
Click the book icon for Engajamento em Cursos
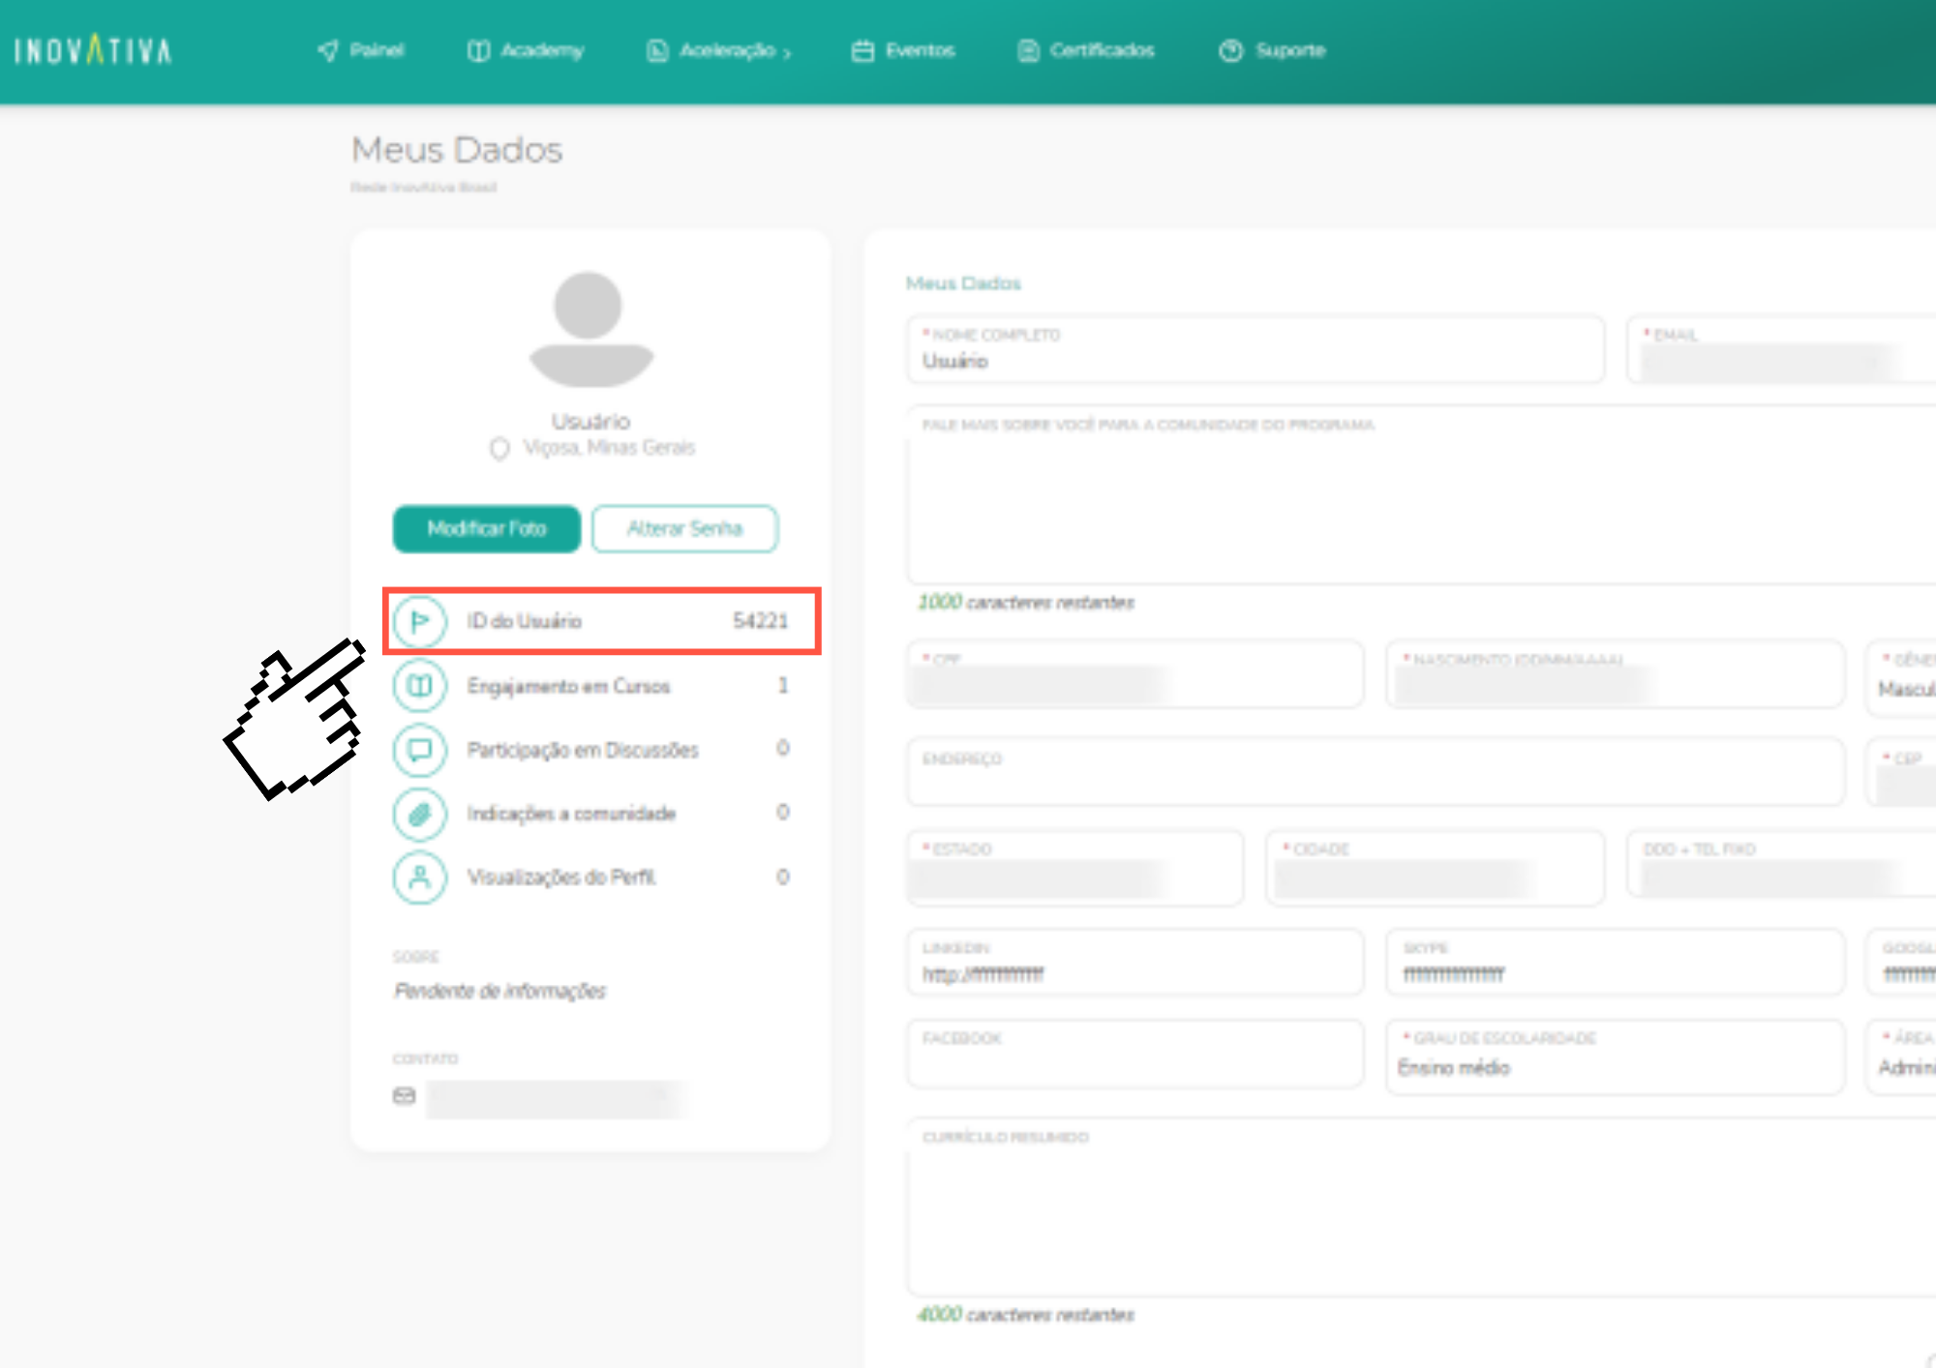[419, 686]
